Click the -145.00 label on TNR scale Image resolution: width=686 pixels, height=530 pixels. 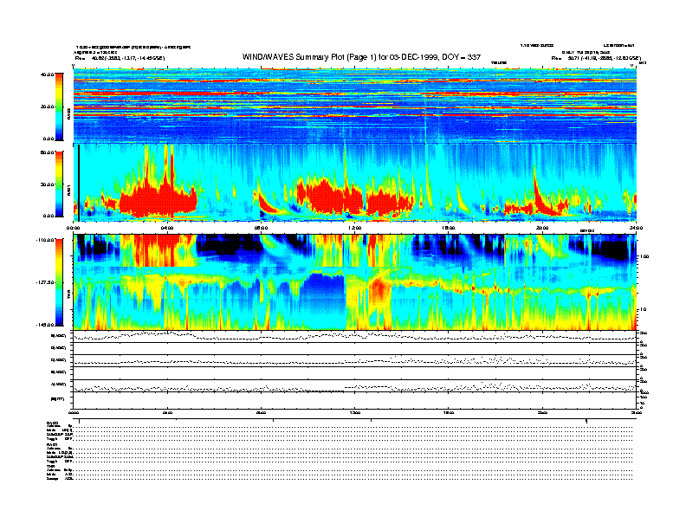[46, 325]
